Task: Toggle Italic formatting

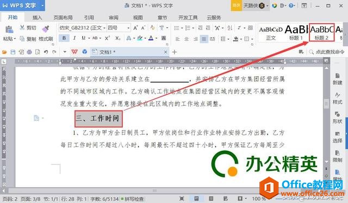Action: click(74, 38)
